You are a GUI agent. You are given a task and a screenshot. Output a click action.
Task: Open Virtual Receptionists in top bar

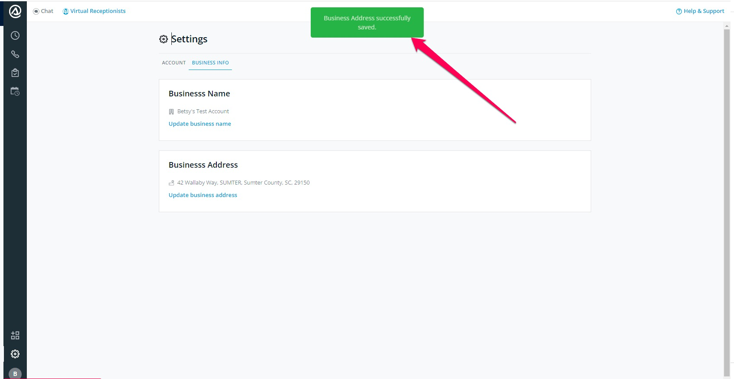[94, 11]
